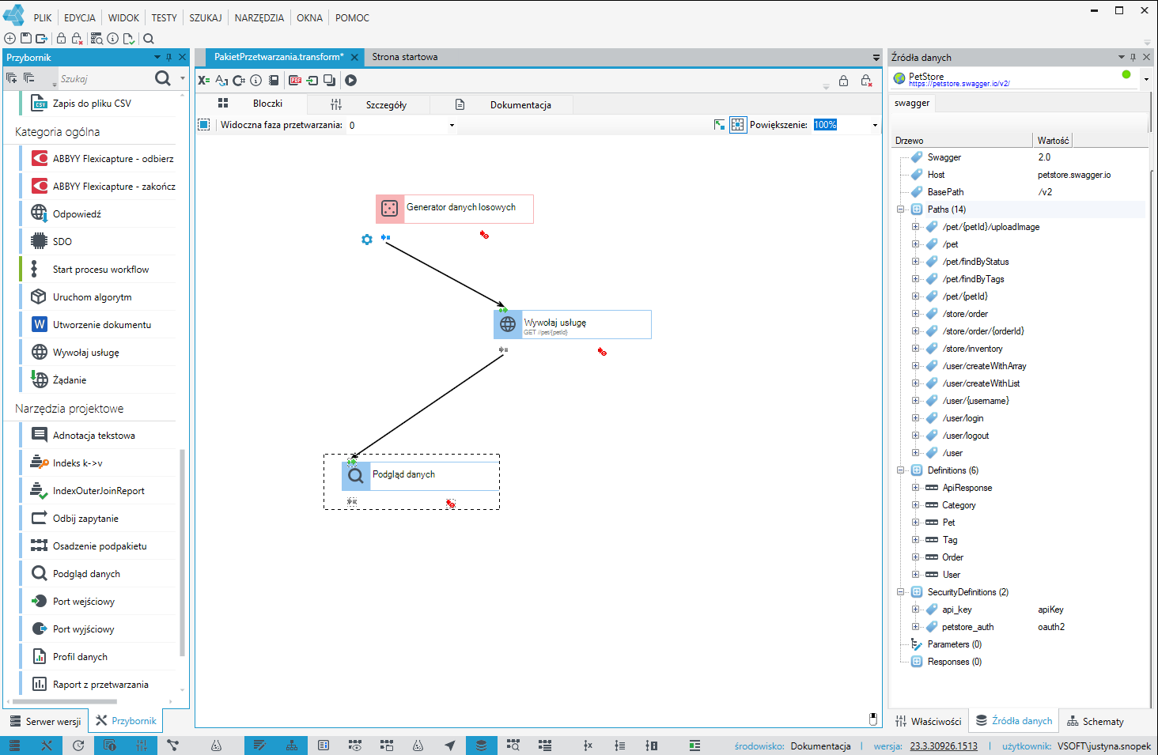Switch to the Strona startowa tab
This screenshot has height=755, width=1158.
coord(405,57)
